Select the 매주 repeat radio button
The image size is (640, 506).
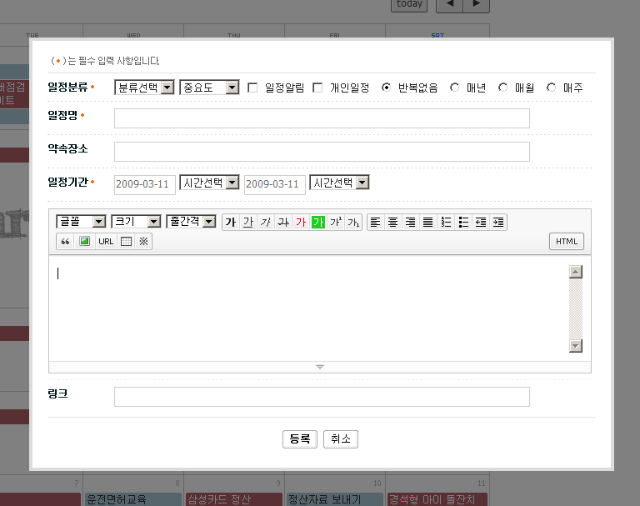(552, 87)
